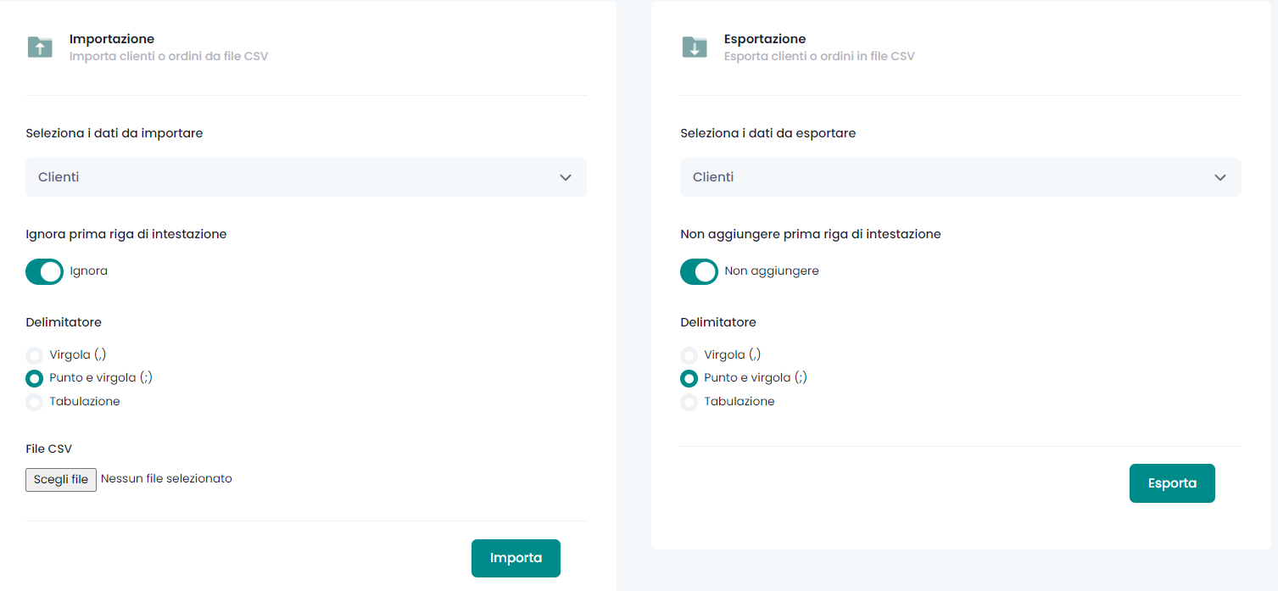Click the Esporta button
Viewport: 1278px width, 591px height.
1172,483
